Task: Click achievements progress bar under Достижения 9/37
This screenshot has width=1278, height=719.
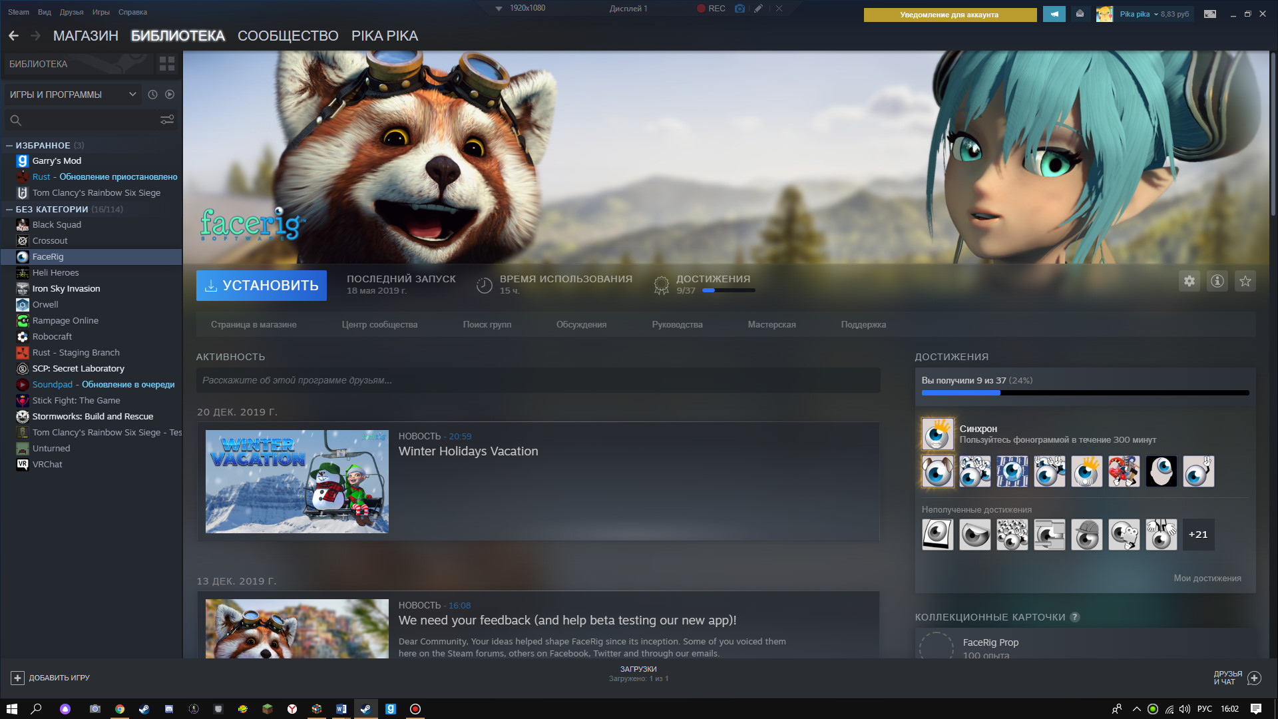Action: tap(729, 291)
